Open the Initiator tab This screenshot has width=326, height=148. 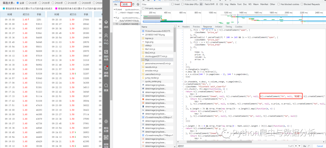point(219,27)
